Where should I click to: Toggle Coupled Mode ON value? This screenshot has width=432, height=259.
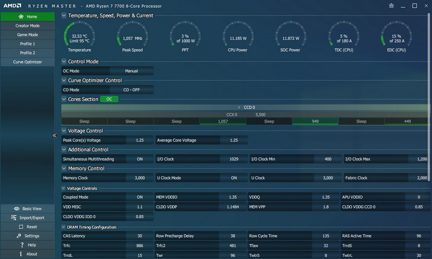(140, 197)
